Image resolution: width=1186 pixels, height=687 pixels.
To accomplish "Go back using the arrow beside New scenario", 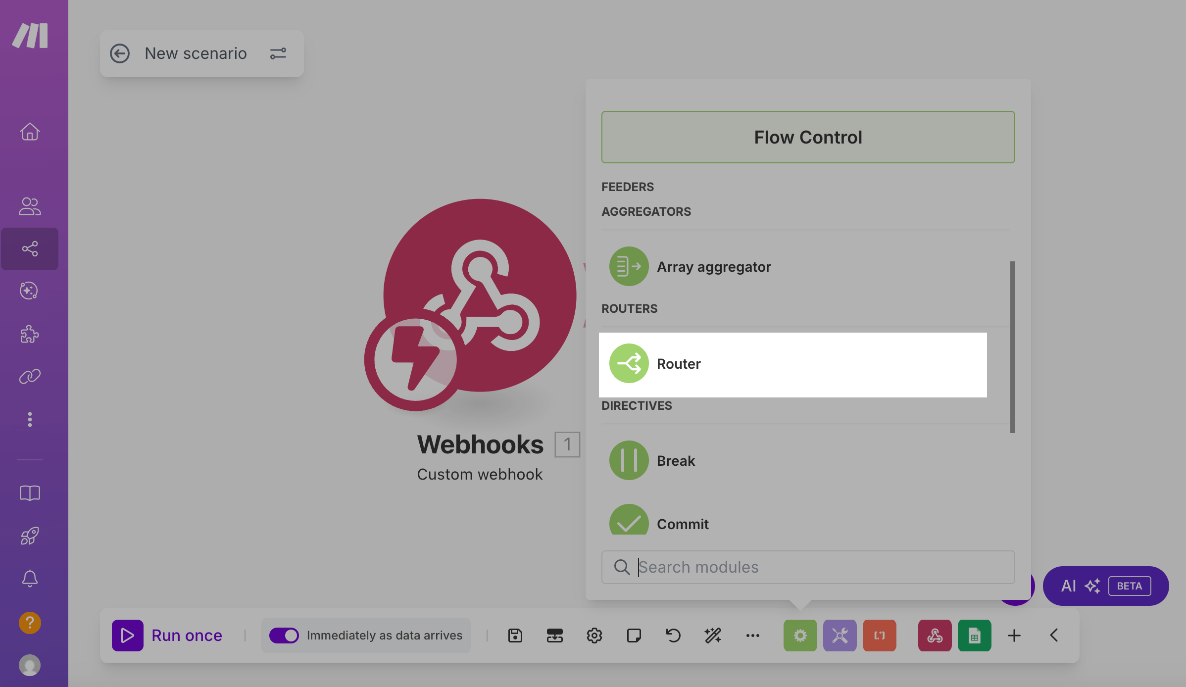I will click(120, 53).
